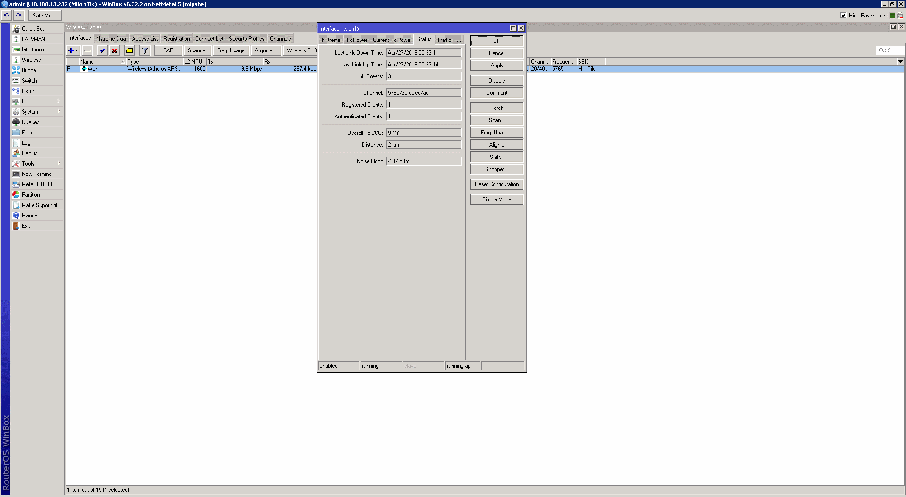The height and width of the screenshot is (497, 906).
Task: Click the Simple Mode button
Action: pos(496,199)
